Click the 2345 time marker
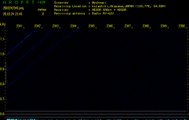189x120 pixels. coord(91,26)
